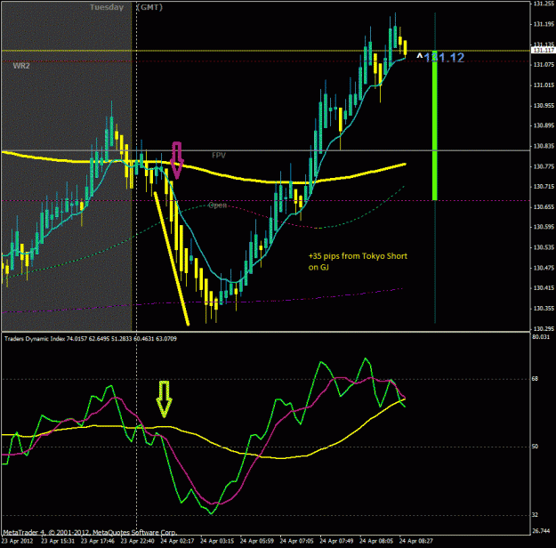Click the 130.295 price axis label
Viewport: 556px width, 548px height.
click(x=544, y=329)
